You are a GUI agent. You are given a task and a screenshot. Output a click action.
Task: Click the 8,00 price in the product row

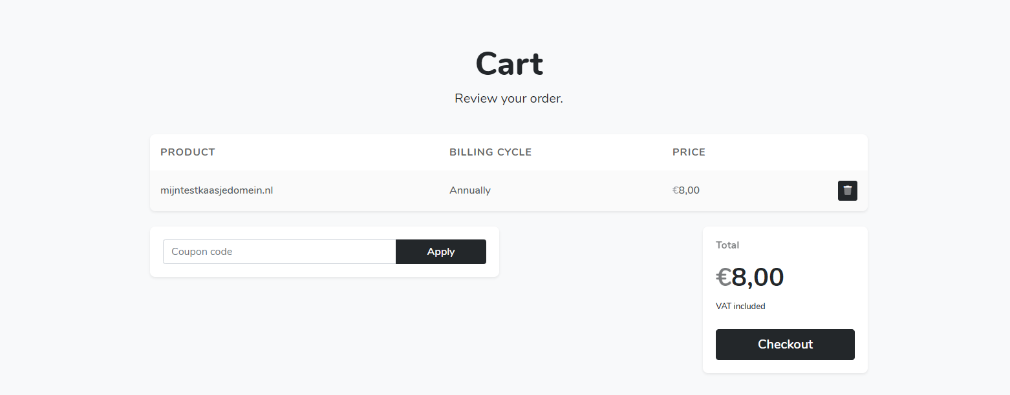coord(689,190)
